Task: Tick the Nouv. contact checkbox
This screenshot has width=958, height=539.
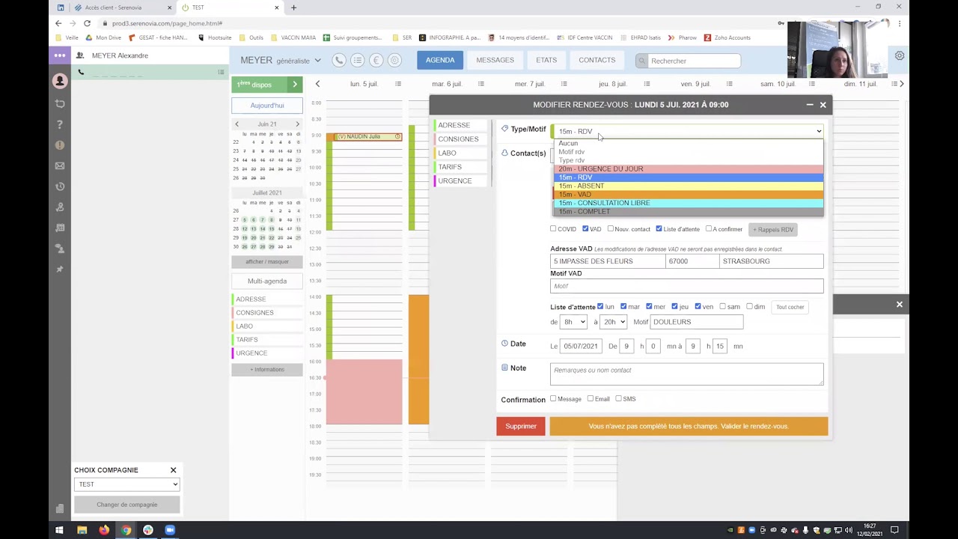Action: 611,229
